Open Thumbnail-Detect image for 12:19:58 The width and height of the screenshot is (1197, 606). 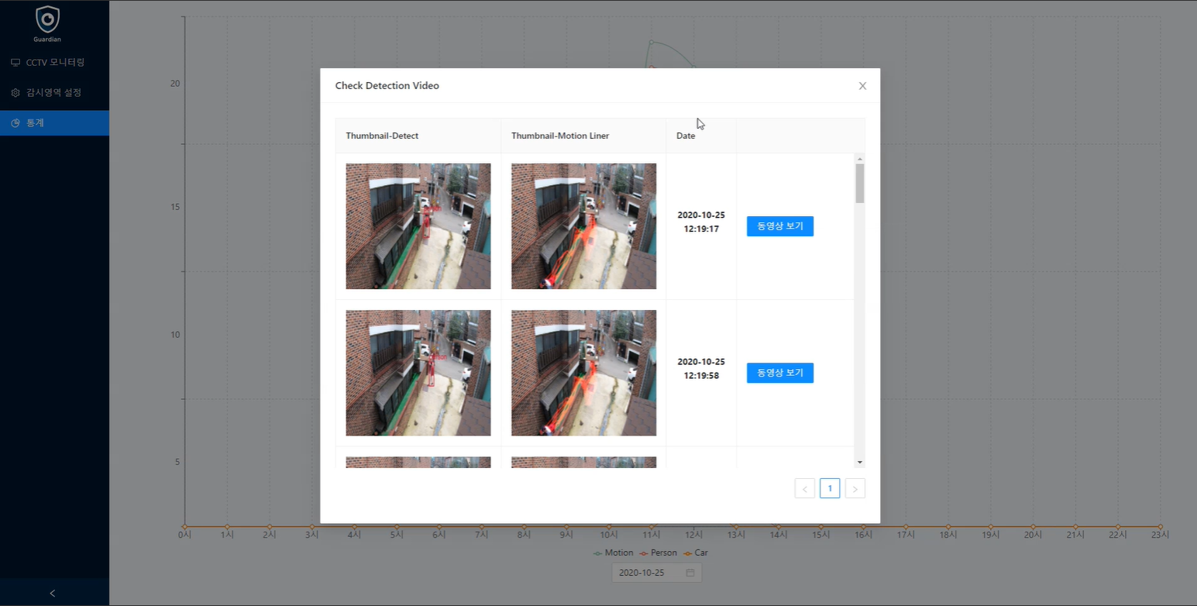click(418, 373)
